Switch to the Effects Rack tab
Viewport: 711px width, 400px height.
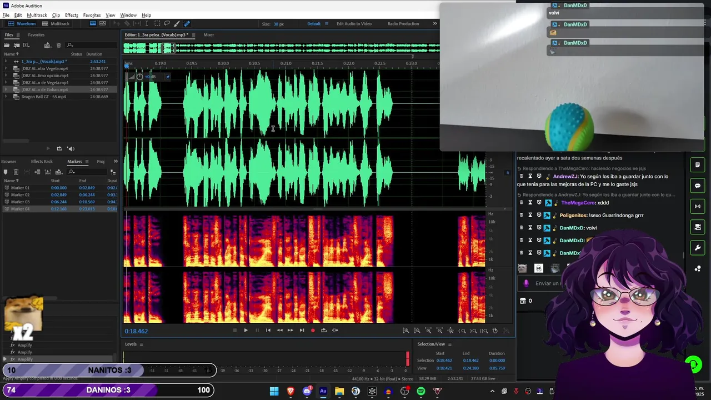pos(42,162)
